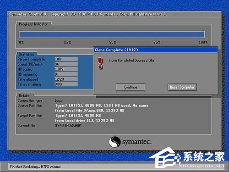The image size is (229, 172).
Task: Click the red exclamation icon in dialog
Action: pos(100,63)
